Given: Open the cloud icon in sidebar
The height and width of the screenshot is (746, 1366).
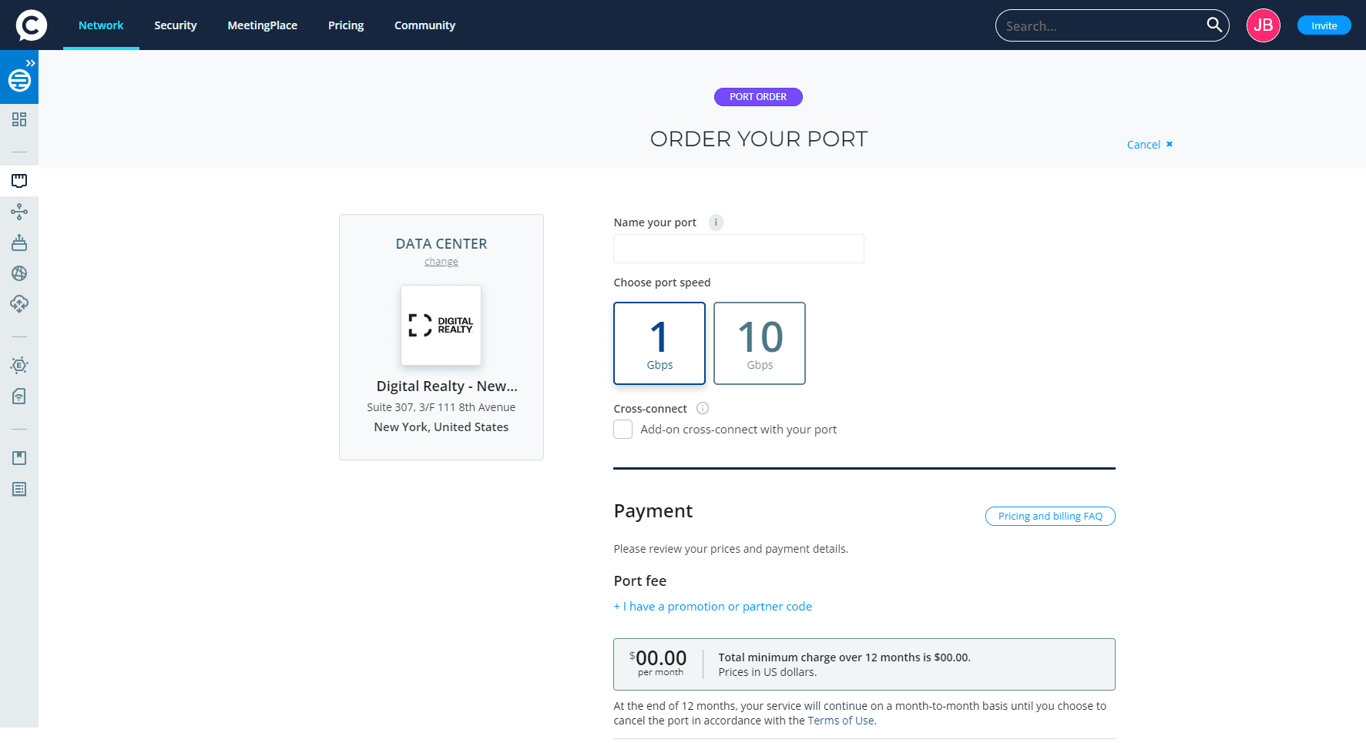Looking at the screenshot, I should [x=19, y=304].
